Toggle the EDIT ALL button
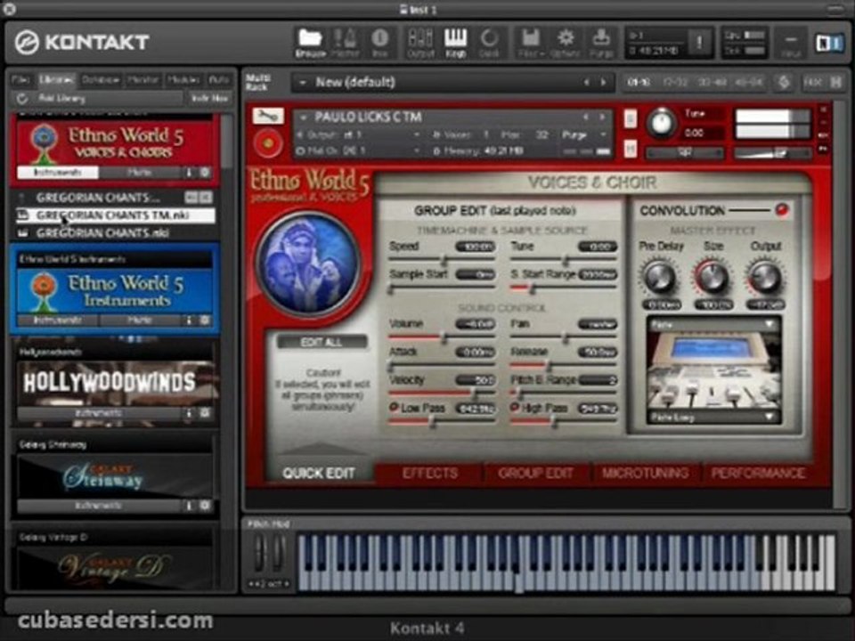 coord(322,342)
